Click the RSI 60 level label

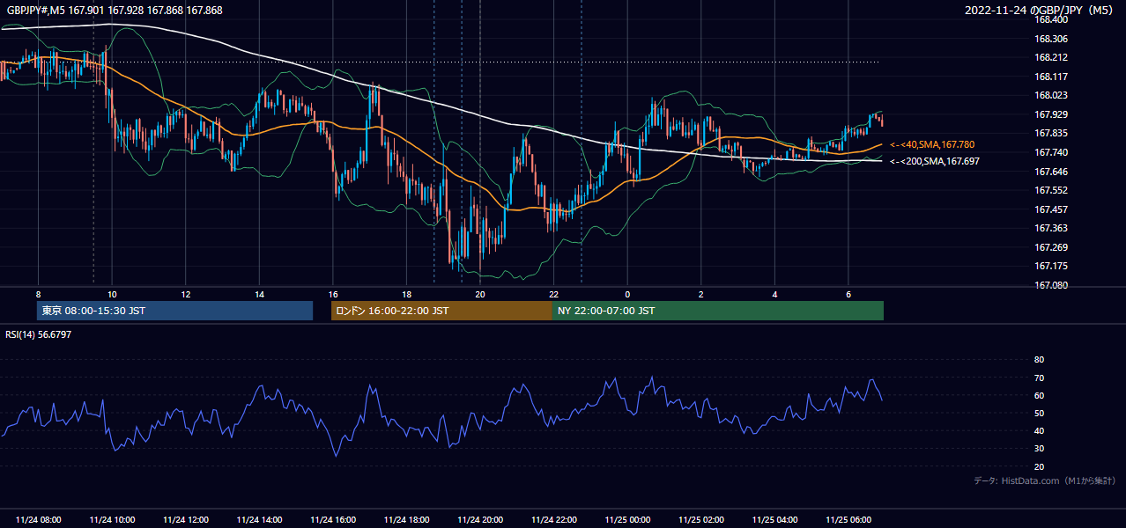tap(1039, 395)
